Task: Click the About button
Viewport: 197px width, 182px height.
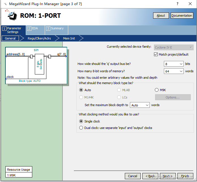Action: click(161, 16)
